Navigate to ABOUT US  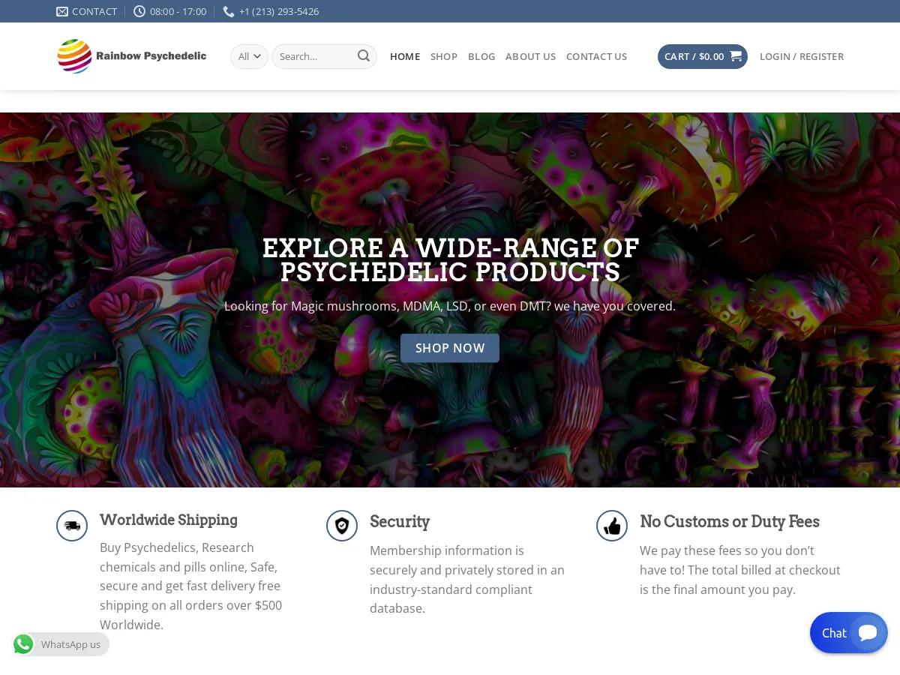(530, 56)
